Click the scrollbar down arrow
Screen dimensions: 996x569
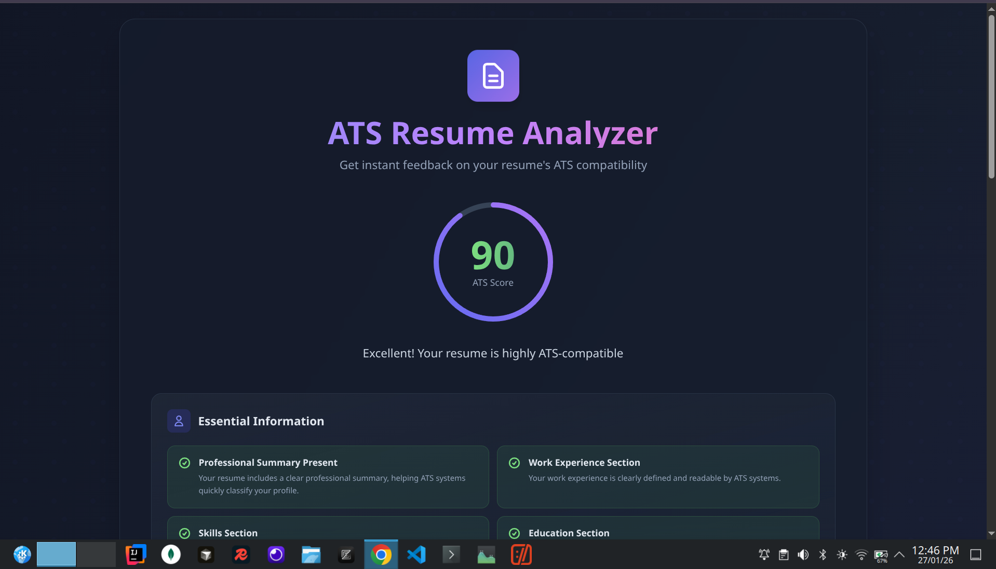(x=990, y=534)
